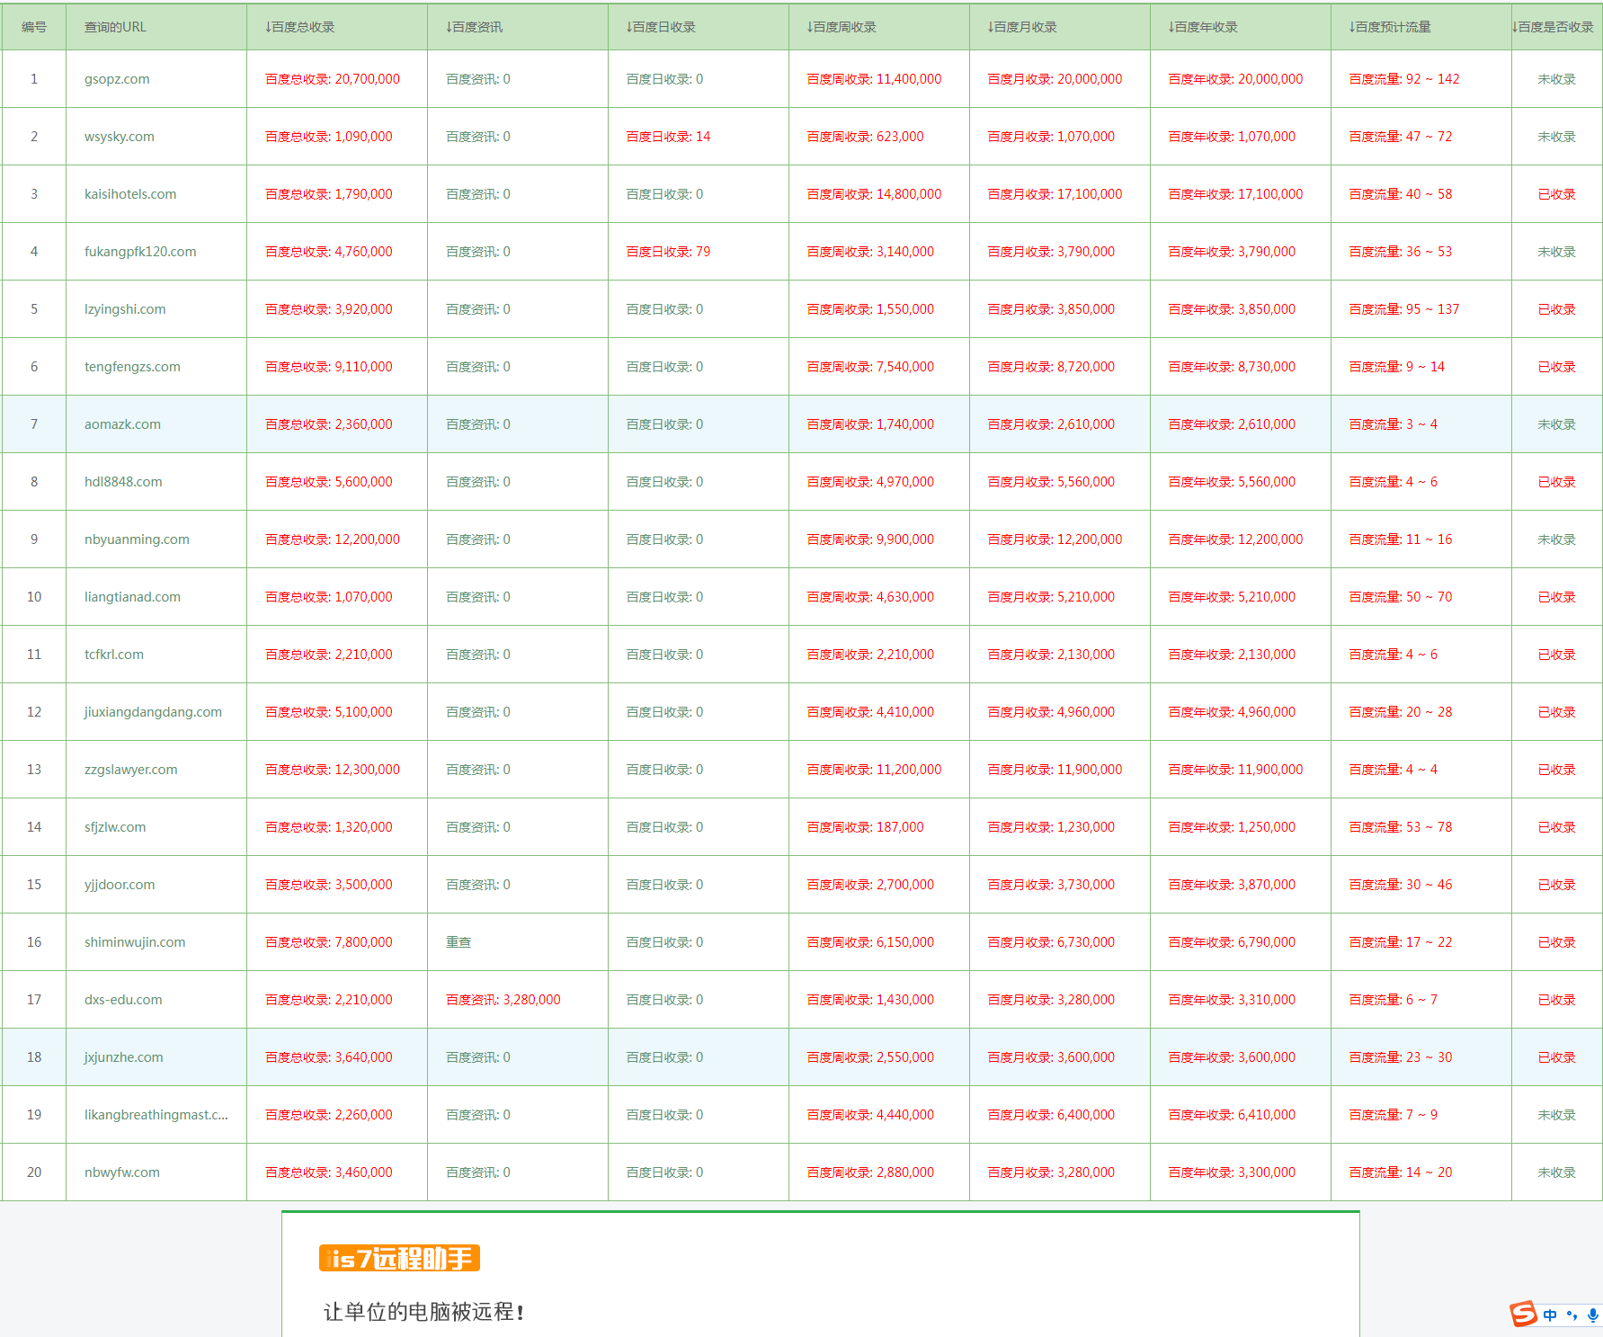Viewport: 1603px width, 1337px height.
Task: Sort by 百度是否收录 column header
Action: pyautogui.click(x=1553, y=27)
